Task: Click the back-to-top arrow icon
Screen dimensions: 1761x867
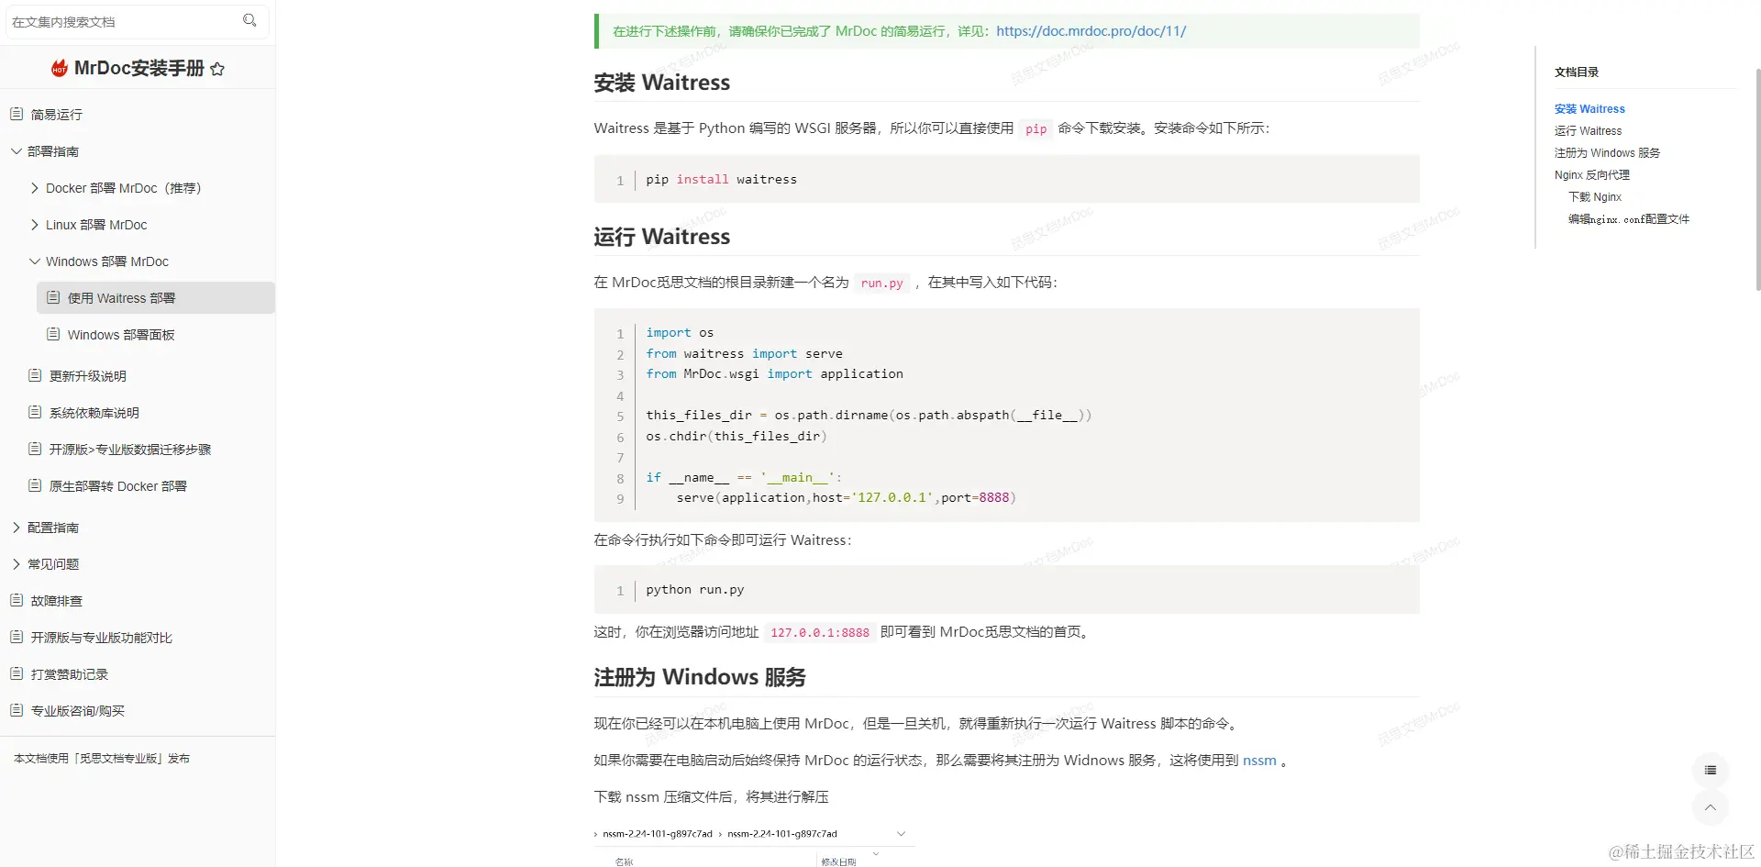Action: pyautogui.click(x=1710, y=807)
